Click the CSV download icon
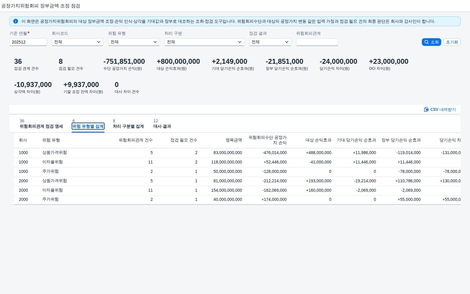This screenshot has height=294, width=470. click(x=426, y=109)
